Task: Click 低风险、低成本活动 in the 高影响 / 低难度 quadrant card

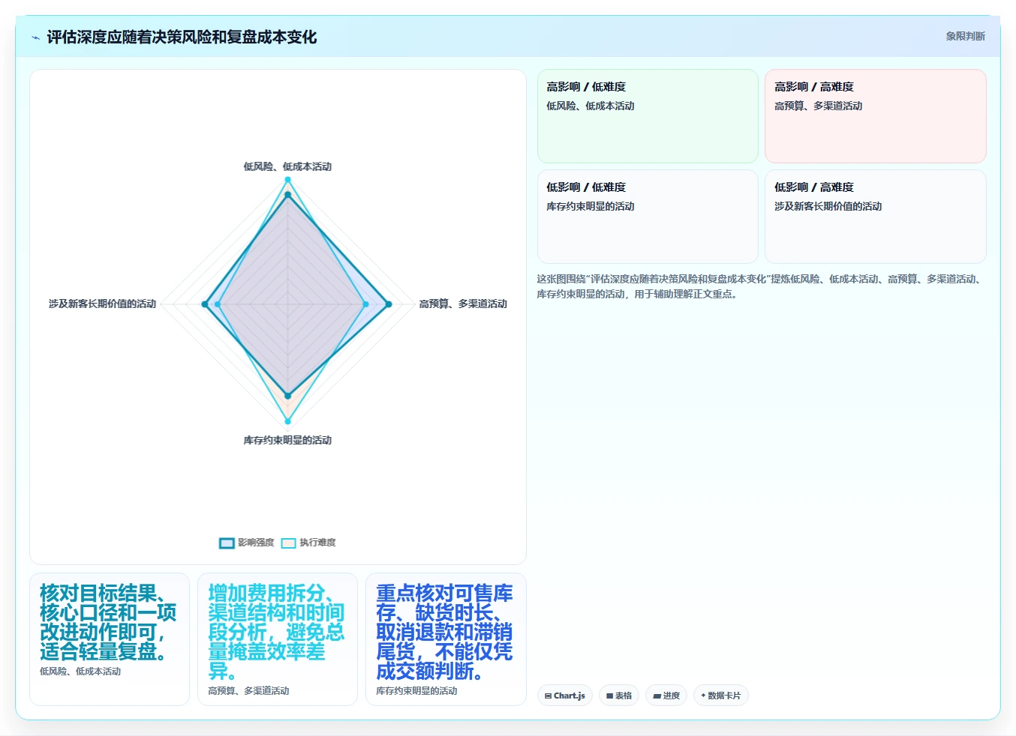Action: coord(591,106)
